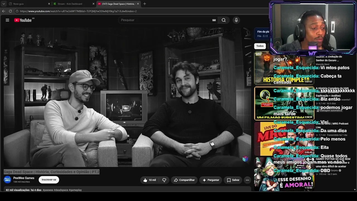Screen dimensions: 357x201
Task: Open the Live do MRG video thumbnail
Action: [x=284, y=139]
